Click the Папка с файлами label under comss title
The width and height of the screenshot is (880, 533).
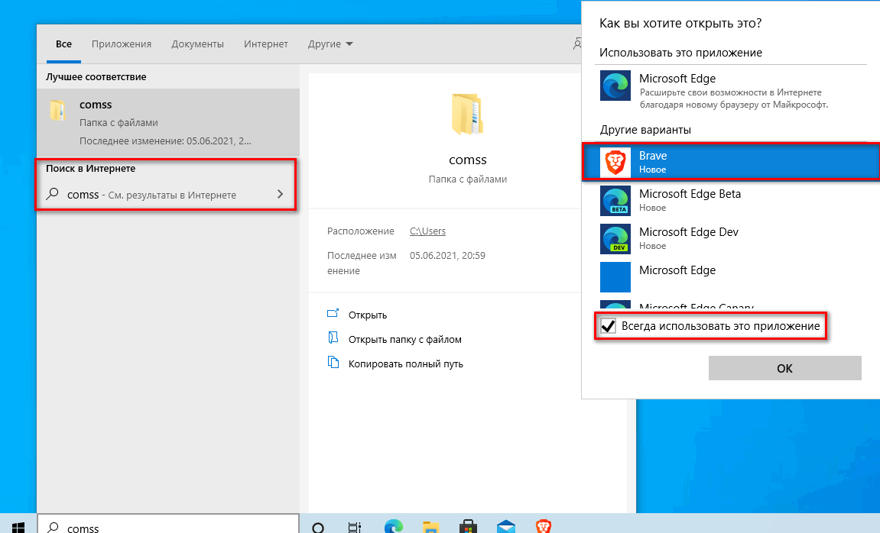click(467, 179)
